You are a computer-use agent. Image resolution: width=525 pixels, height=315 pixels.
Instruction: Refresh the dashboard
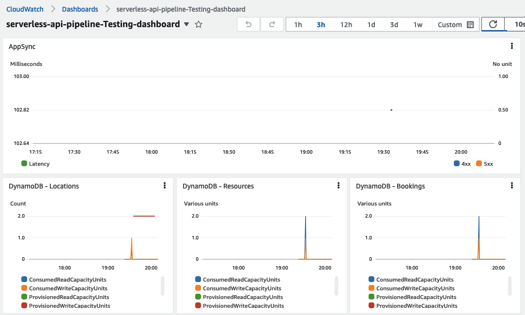[493, 24]
